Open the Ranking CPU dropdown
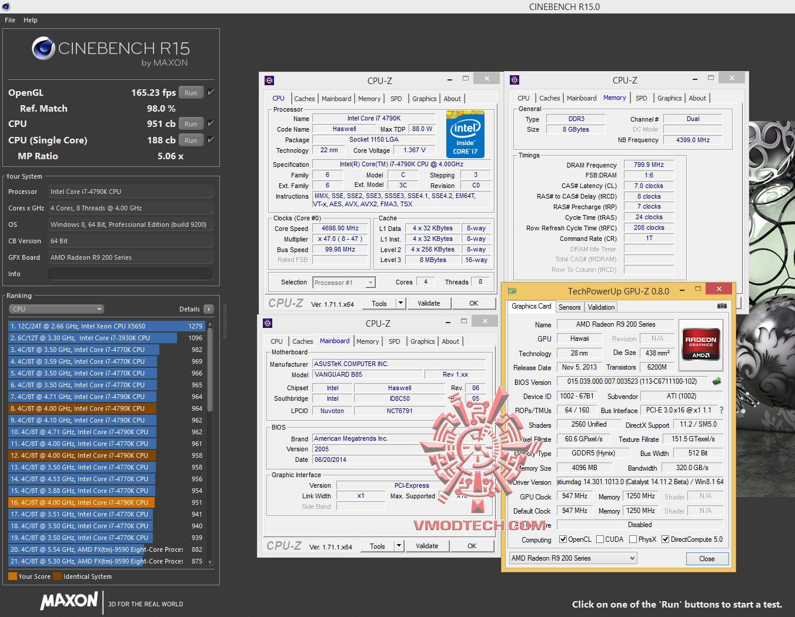The image size is (795, 617). click(x=56, y=309)
